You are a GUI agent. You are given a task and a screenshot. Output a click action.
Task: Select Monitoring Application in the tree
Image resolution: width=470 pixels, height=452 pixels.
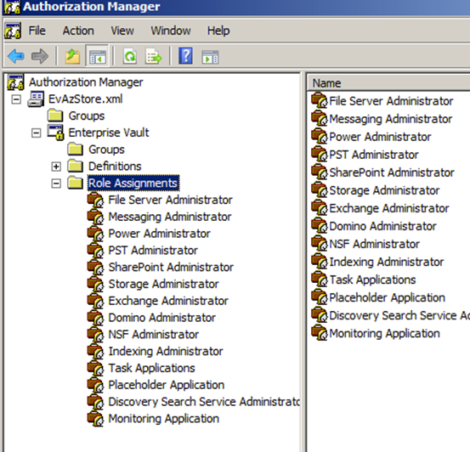164,418
